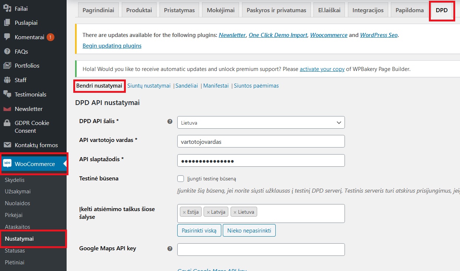Switch to the Produktai tab
The image size is (460, 271).
tap(139, 10)
